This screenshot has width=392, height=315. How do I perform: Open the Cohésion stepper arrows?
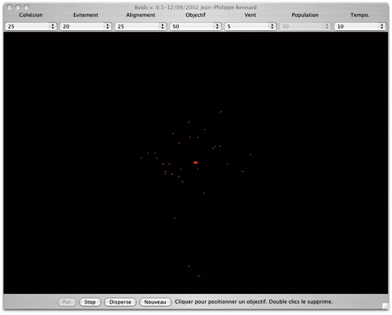point(53,26)
